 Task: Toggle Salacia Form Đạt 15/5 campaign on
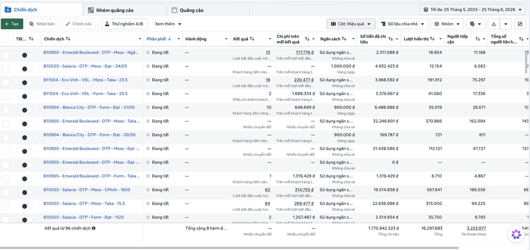[26, 220]
